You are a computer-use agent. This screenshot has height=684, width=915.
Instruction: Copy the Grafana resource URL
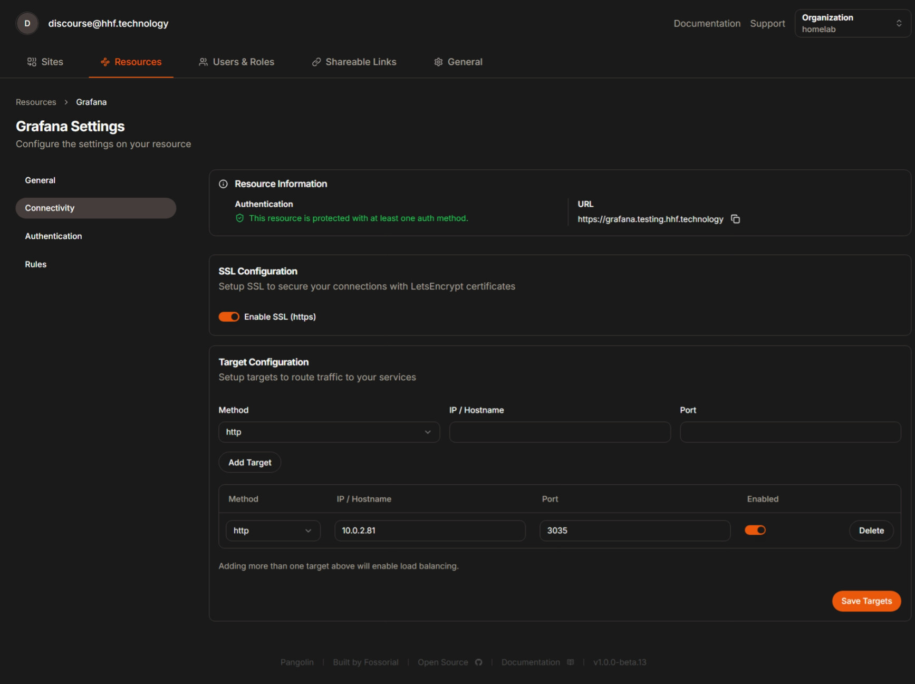click(735, 219)
